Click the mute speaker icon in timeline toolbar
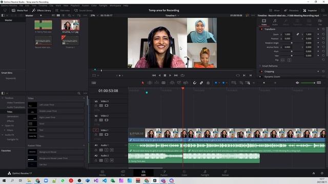This screenshot has height=184, width=328. [x=297, y=83]
